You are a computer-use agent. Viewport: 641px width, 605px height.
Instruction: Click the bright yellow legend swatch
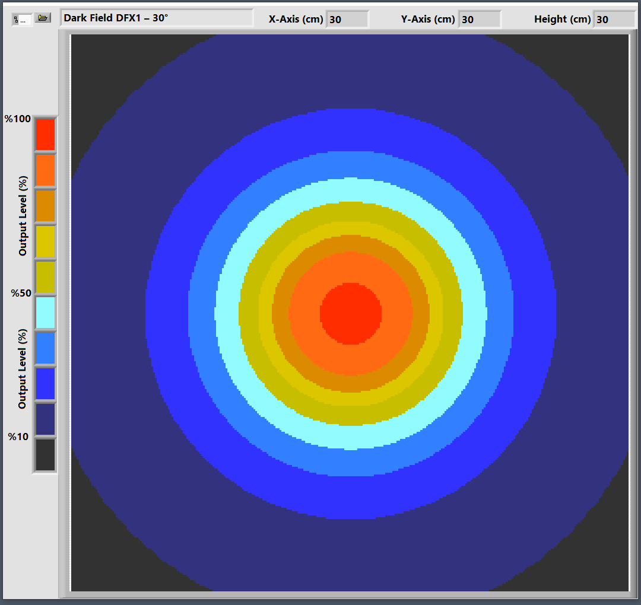45,241
